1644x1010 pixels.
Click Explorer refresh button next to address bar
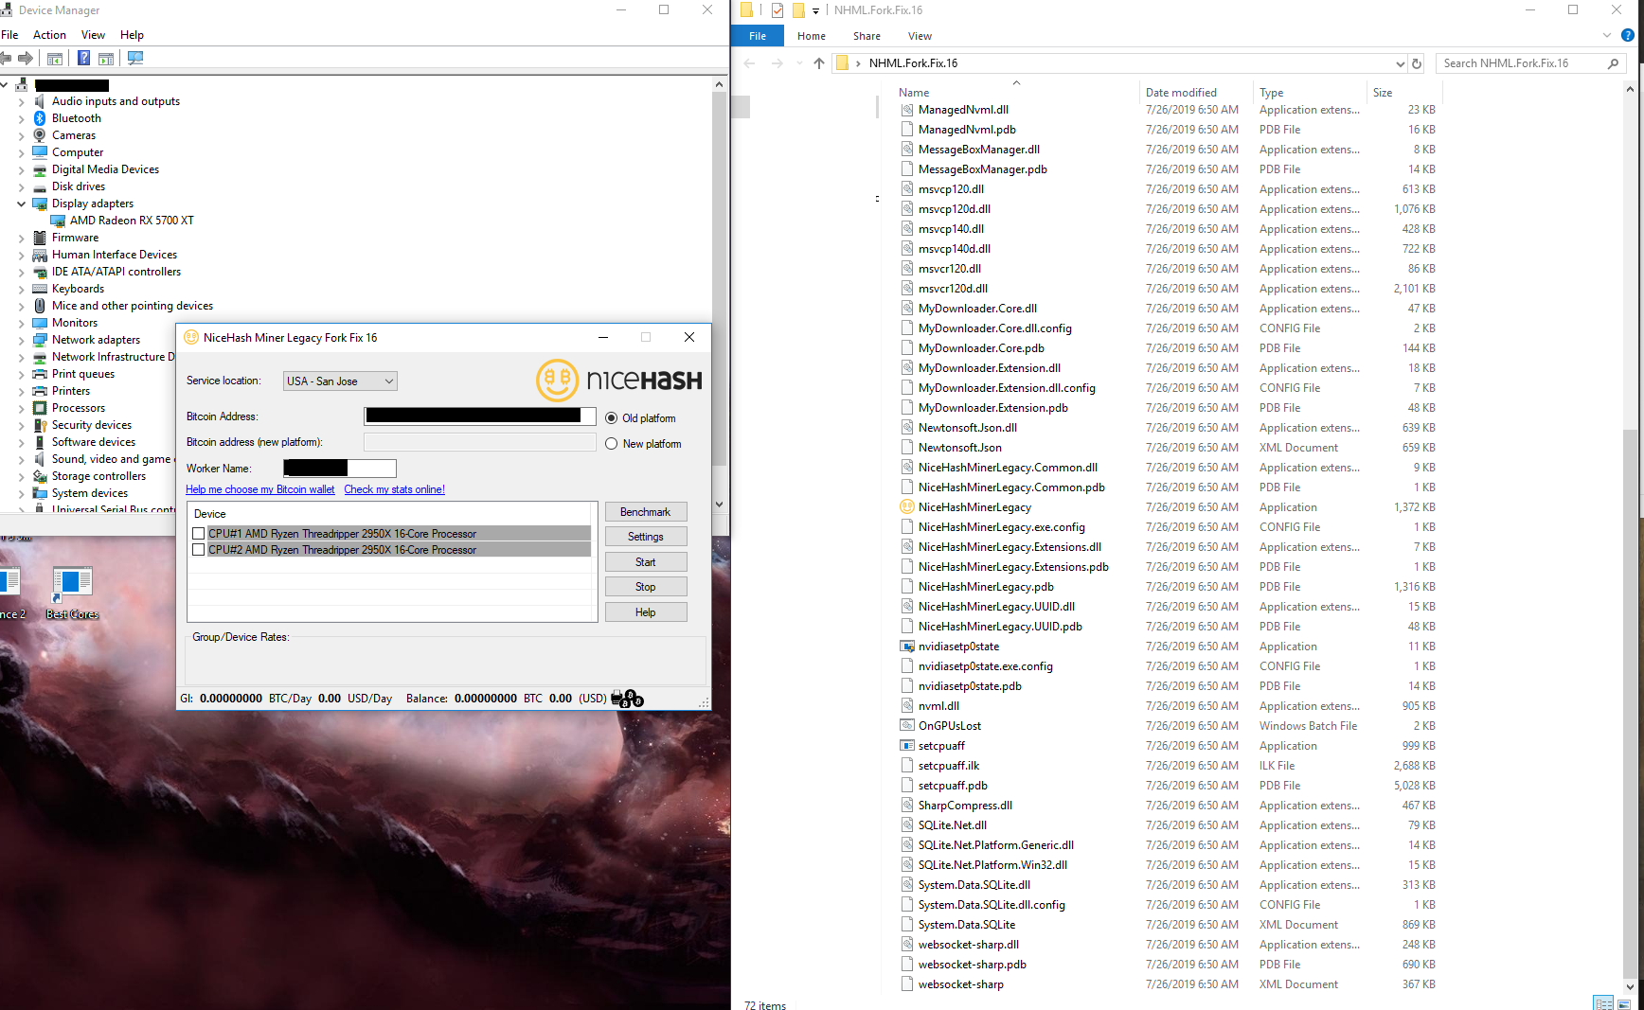[x=1417, y=63]
